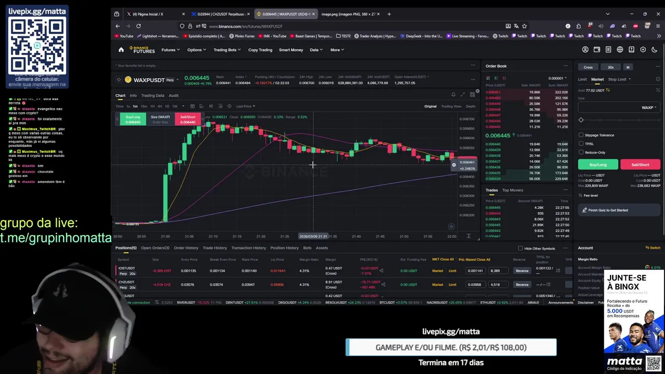
Task: Select combined order book view icon
Action: point(488,78)
